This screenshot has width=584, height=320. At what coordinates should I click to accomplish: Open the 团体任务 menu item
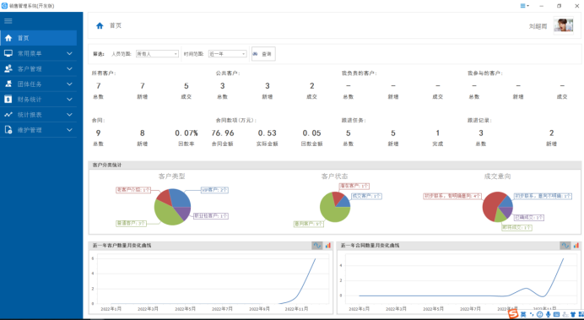[x=38, y=84]
